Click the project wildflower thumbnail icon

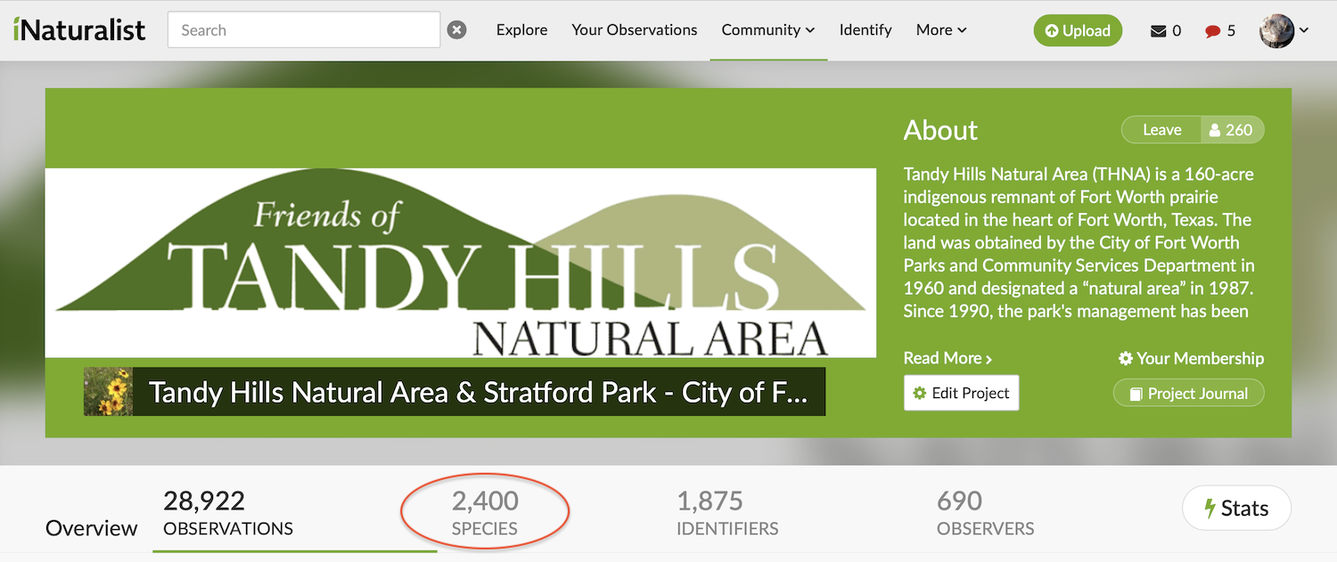tap(109, 392)
